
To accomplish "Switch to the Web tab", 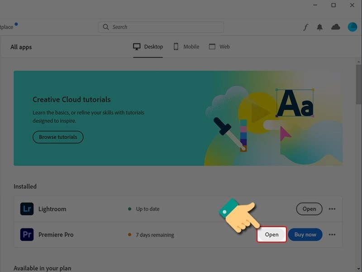I will click(x=219, y=47).
